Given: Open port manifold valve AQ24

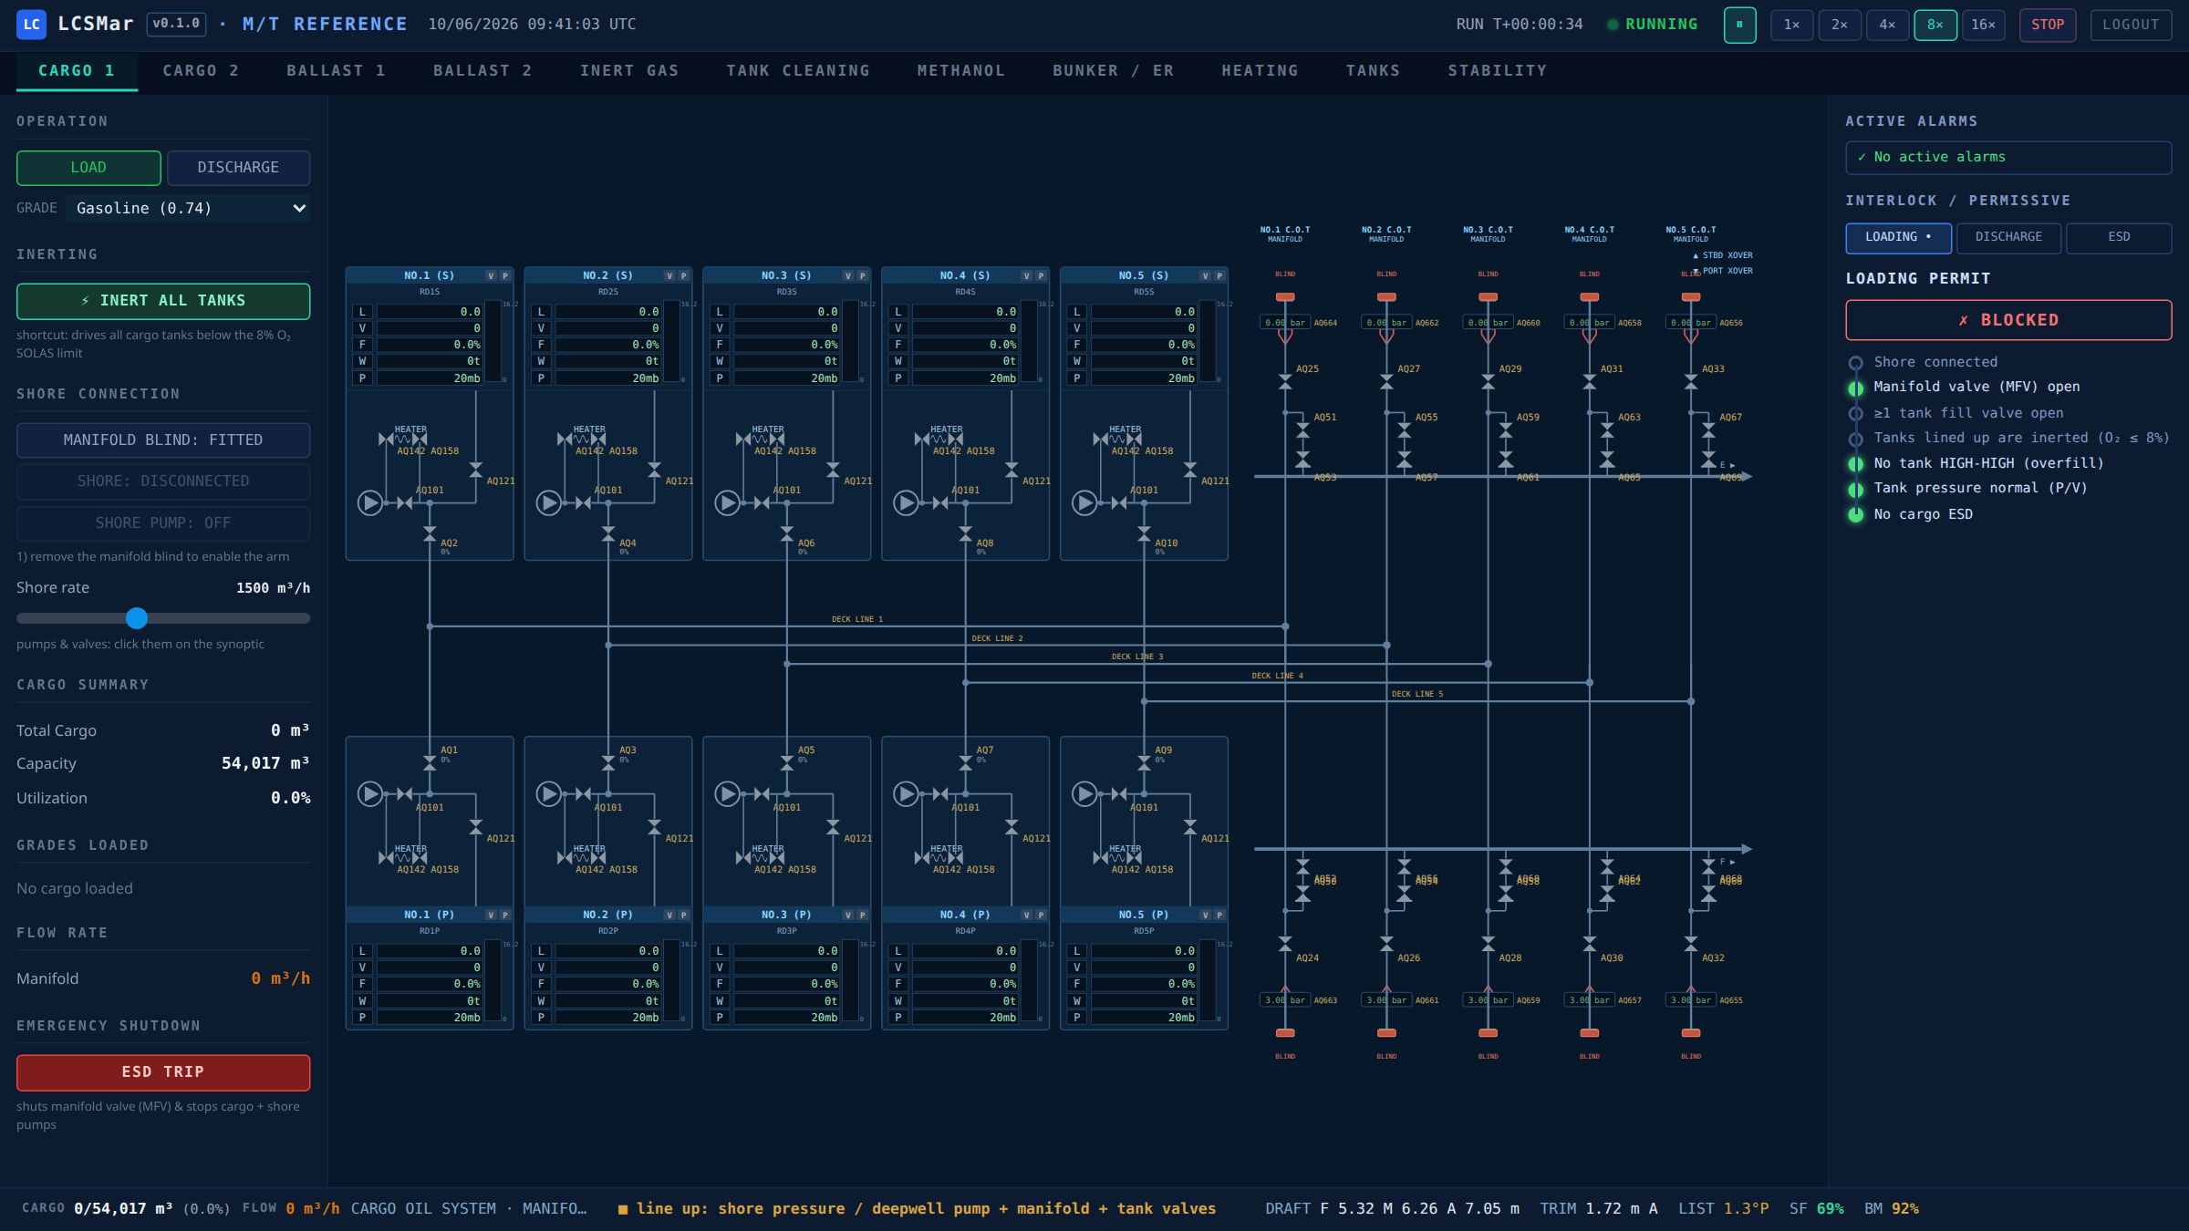Looking at the screenshot, I should 1285,943.
